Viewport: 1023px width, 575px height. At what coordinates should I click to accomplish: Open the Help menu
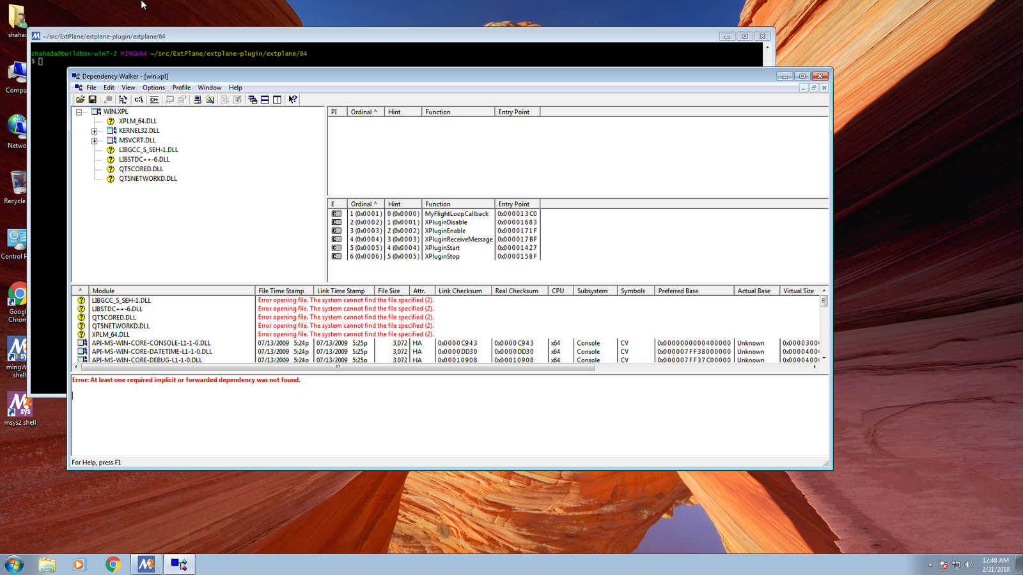(235, 88)
